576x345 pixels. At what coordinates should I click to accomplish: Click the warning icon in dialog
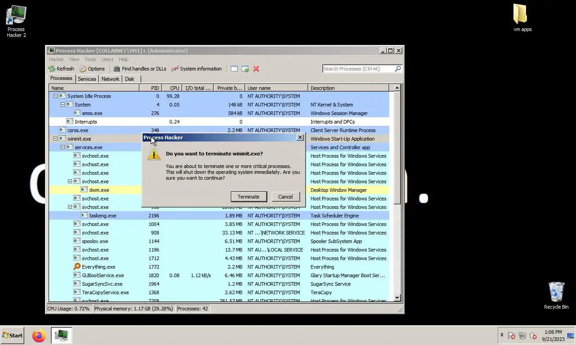[154, 155]
